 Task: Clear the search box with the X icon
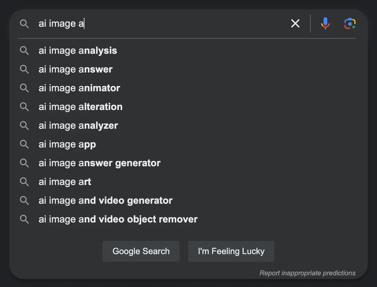pyautogui.click(x=295, y=23)
